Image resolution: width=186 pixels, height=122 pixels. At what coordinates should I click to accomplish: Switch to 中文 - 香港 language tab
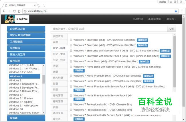click(59, 54)
